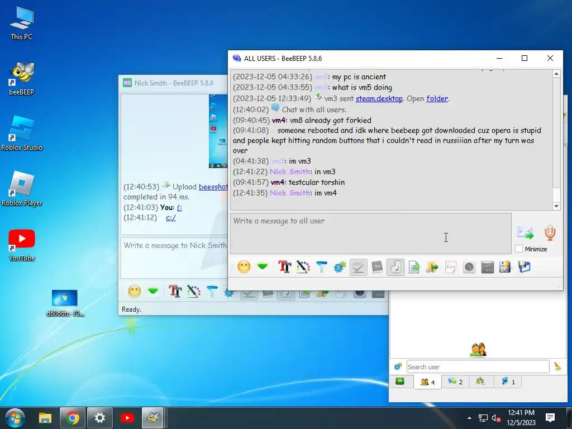
Task: Pick font color in ALL USERS toolbar
Action: (303, 267)
